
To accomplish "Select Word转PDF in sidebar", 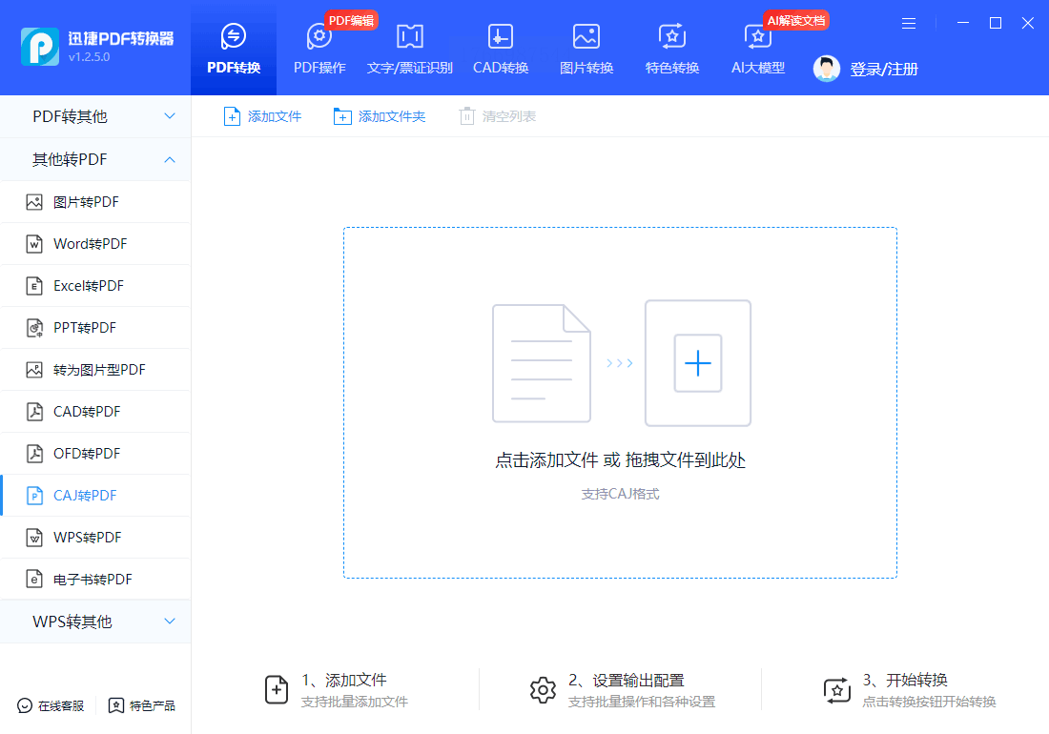I will coord(95,244).
